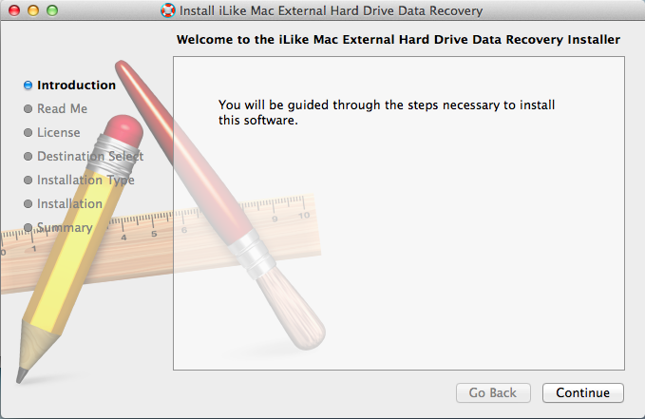Select the Introduction step label

pyautogui.click(x=77, y=86)
